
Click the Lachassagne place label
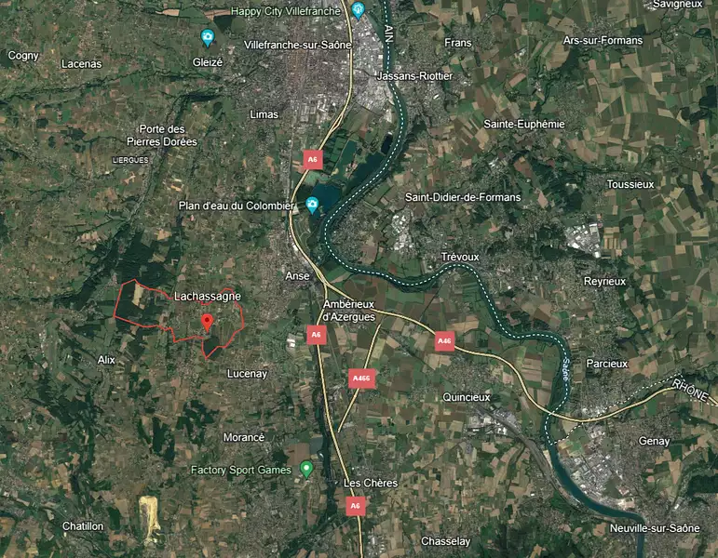208,297
